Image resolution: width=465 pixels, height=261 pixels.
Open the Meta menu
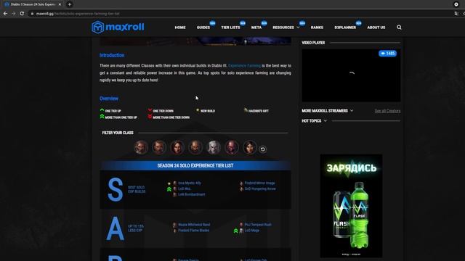(256, 28)
